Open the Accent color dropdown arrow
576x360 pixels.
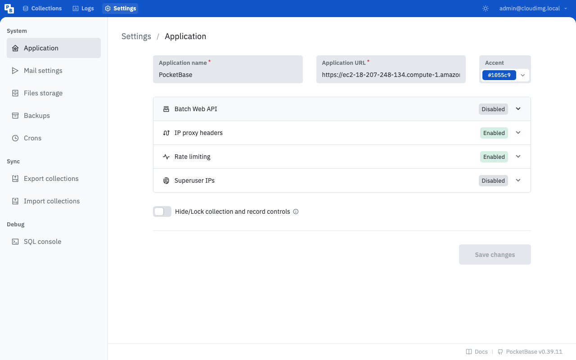[523, 75]
